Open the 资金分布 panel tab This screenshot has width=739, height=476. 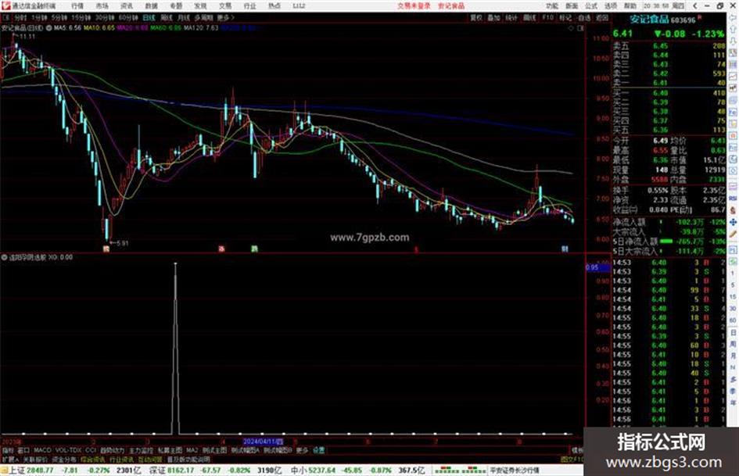coord(64,460)
